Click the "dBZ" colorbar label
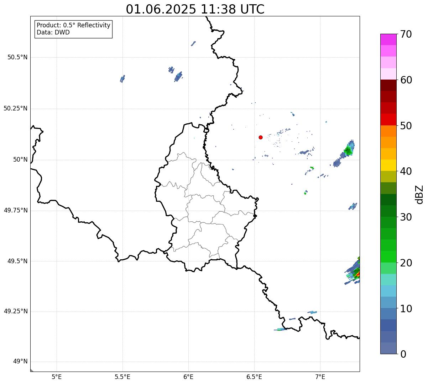This screenshot has height=384, width=428. 419,194
